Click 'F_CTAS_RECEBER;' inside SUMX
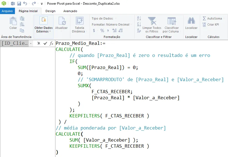228x157 pixels. point(112,92)
